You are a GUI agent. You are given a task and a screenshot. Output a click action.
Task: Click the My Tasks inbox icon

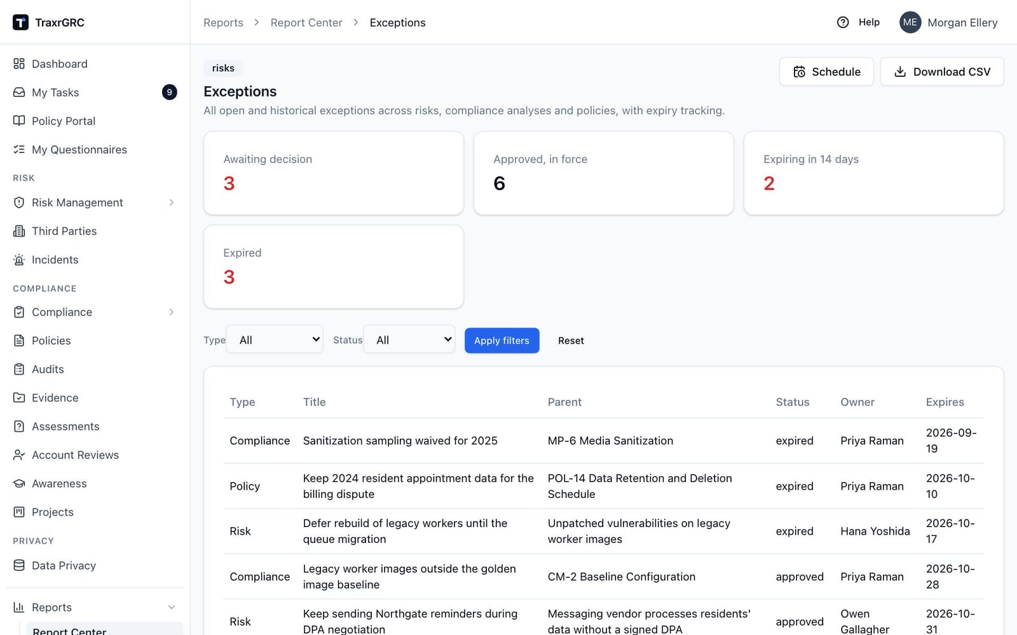[x=19, y=92]
